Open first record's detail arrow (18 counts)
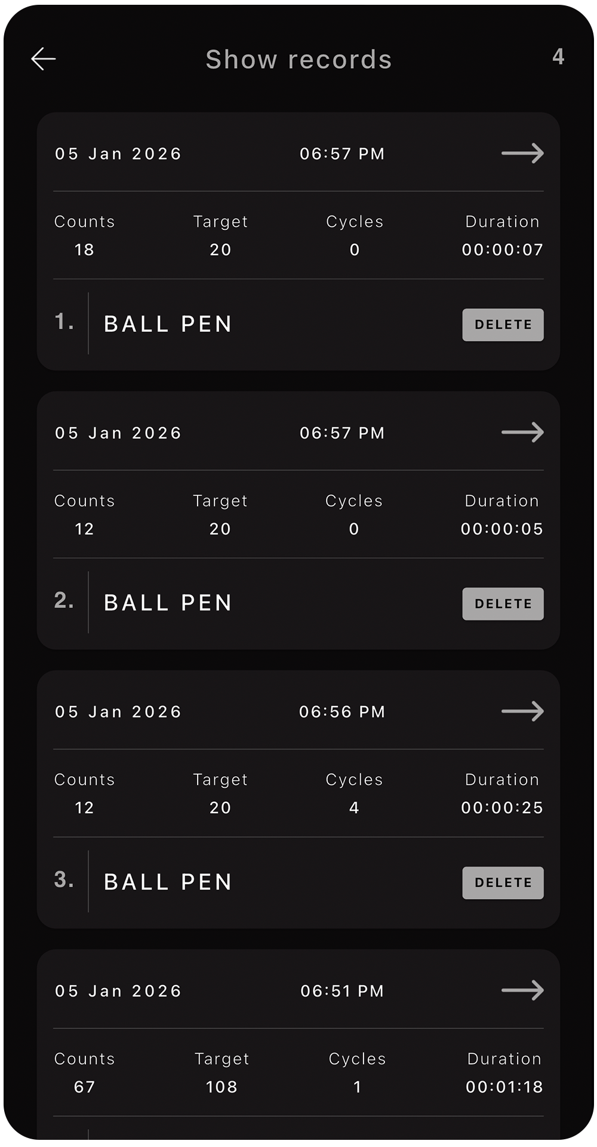Image resolution: width=597 pixels, height=1147 pixels. coord(522,154)
